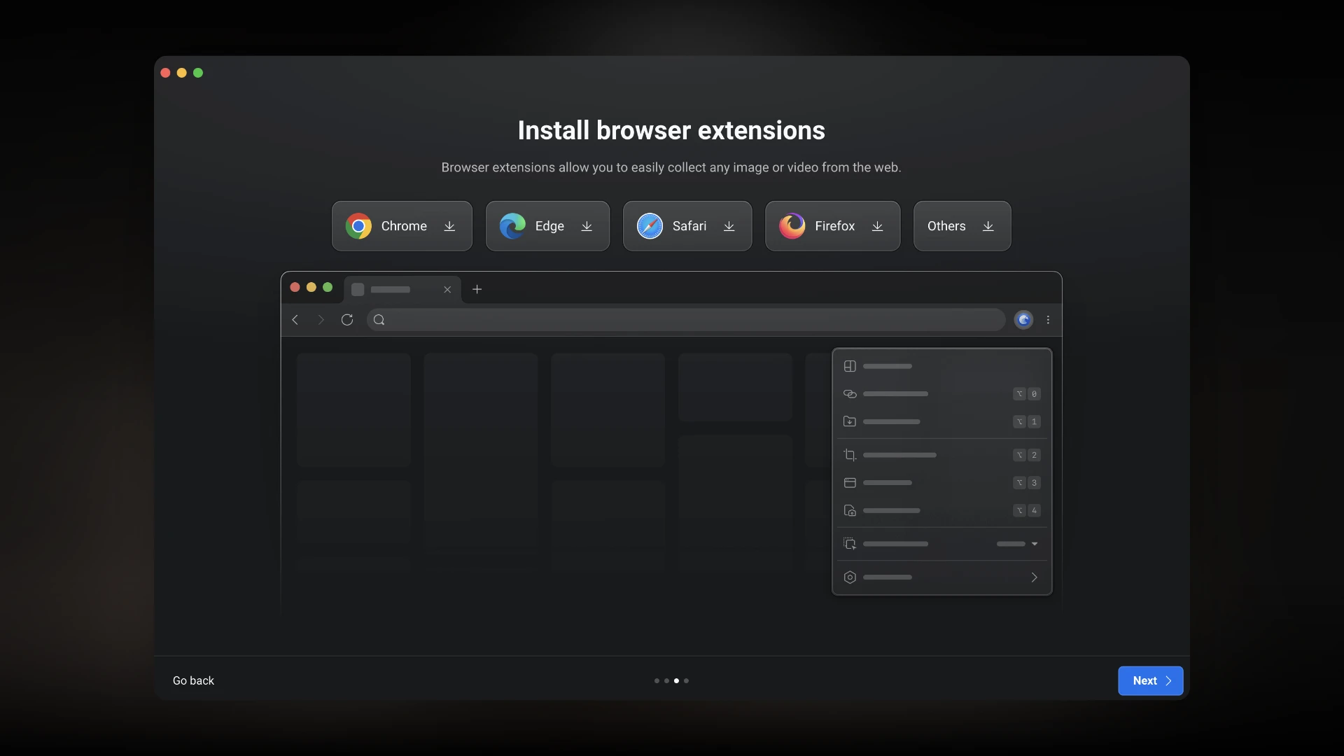The width and height of the screenshot is (1344, 756).
Task: Click the forward arrow in mock browser
Action: tap(321, 320)
